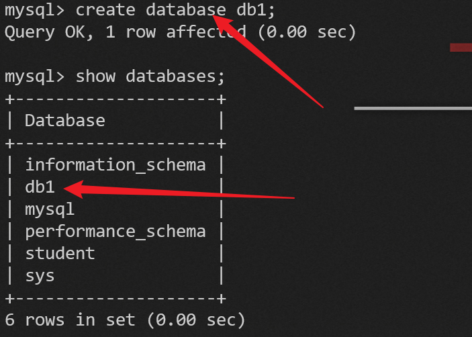Click the table's top dashed border line
This screenshot has width=472, height=337.
coord(115,99)
